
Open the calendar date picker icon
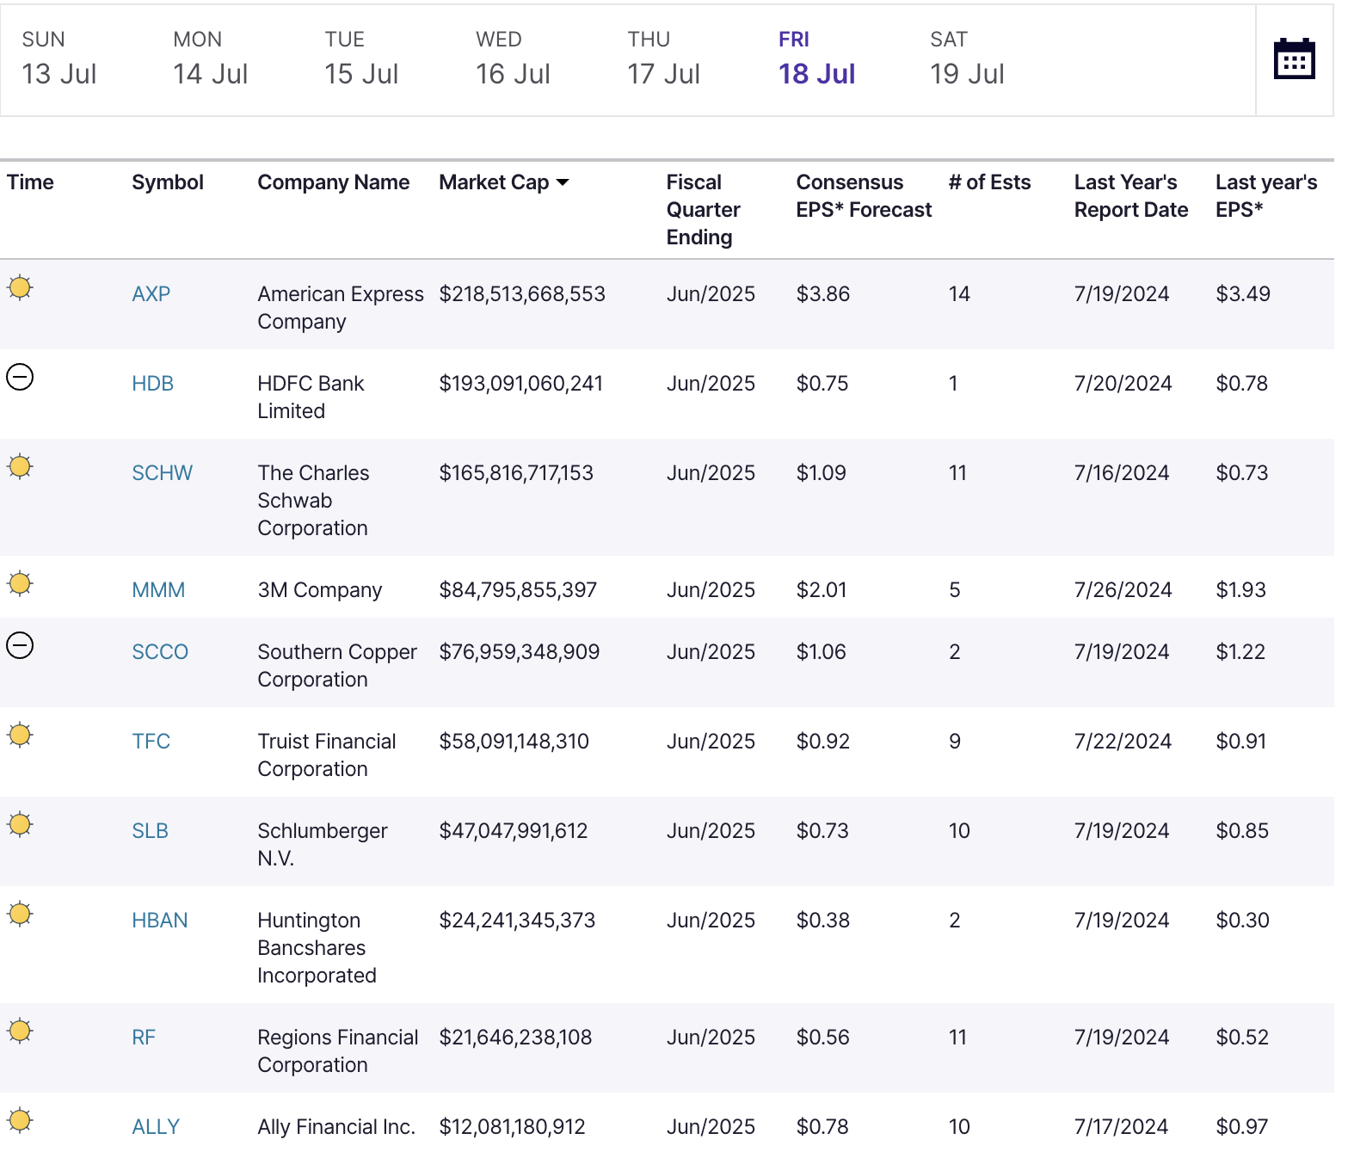tap(1294, 59)
